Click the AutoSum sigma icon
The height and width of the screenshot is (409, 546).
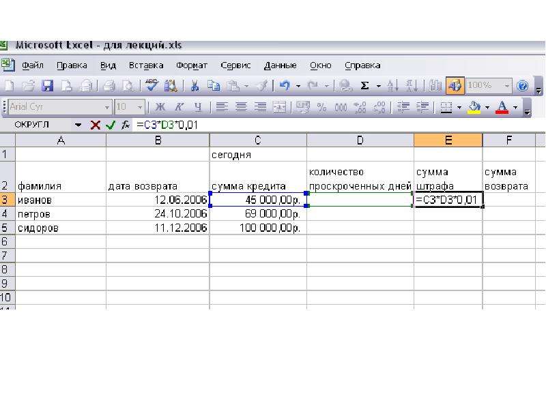[364, 86]
